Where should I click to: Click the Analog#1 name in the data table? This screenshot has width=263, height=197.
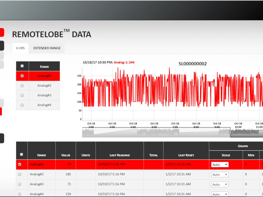pyautogui.click(x=37, y=164)
